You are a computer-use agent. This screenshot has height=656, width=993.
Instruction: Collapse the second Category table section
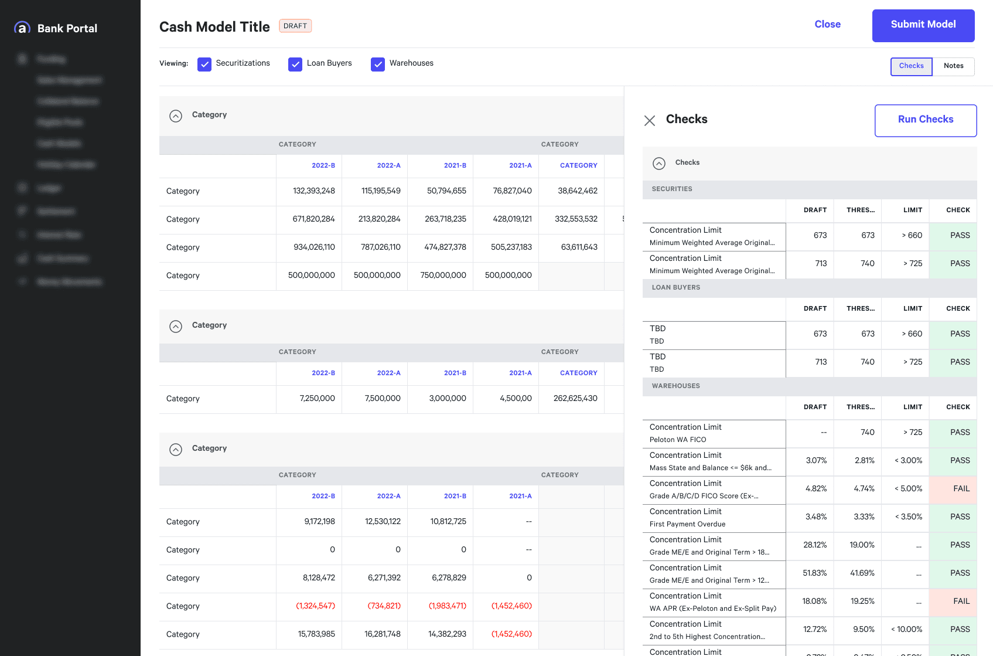coord(176,327)
